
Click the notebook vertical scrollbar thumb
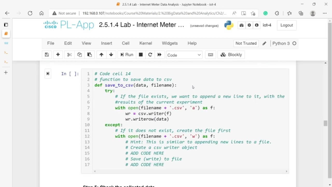pyautogui.click(x=326, y=123)
